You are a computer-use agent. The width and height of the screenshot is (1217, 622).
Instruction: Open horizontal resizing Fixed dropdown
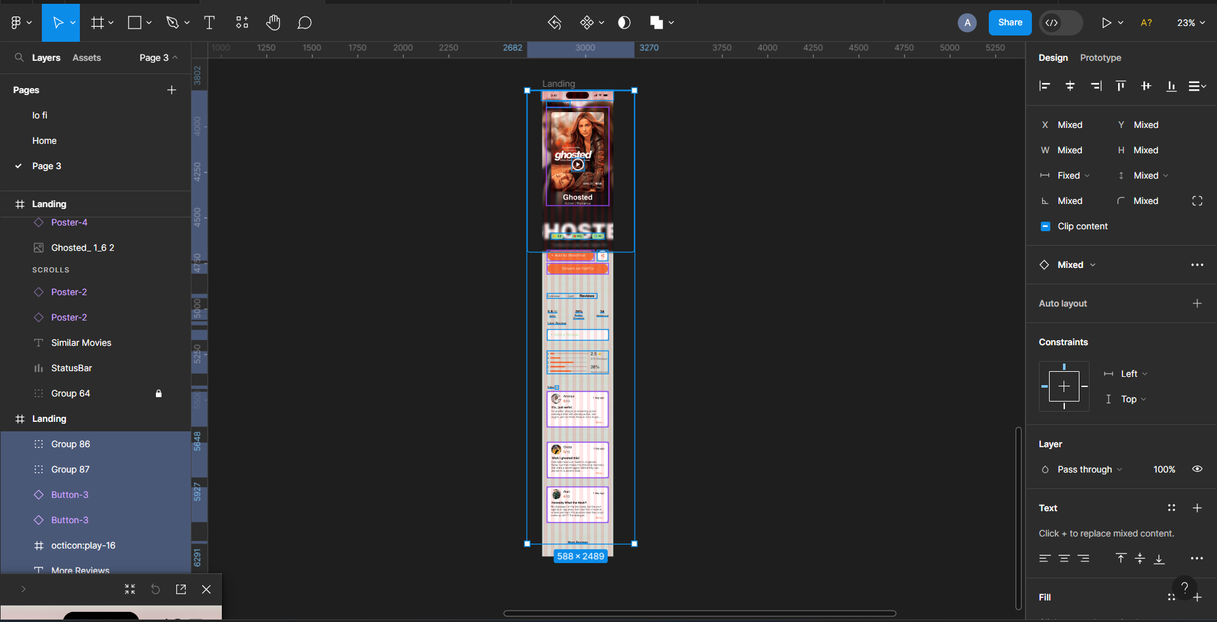click(1073, 175)
